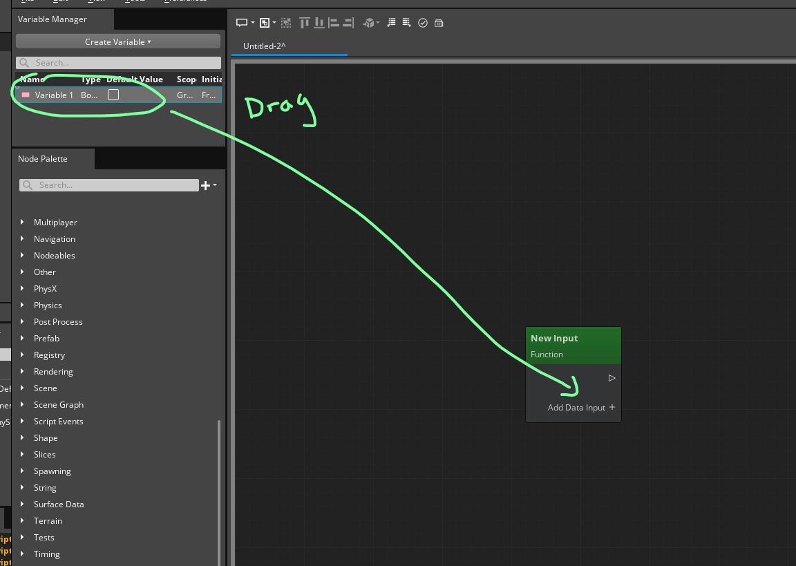Validate the graph with the checkmark icon
Viewport: 796px width, 566px height.
[423, 22]
